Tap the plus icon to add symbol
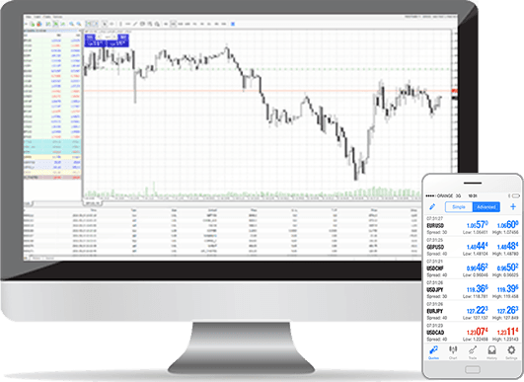 coord(513,207)
